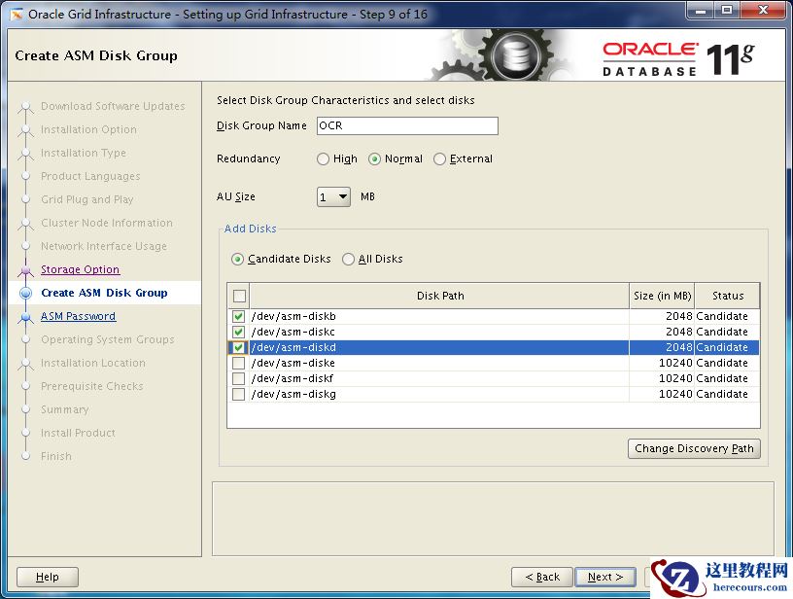The width and height of the screenshot is (793, 599).
Task: Open the AU Size dropdown
Action: (333, 197)
